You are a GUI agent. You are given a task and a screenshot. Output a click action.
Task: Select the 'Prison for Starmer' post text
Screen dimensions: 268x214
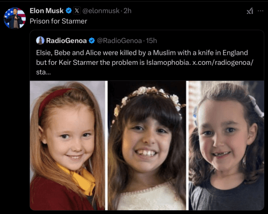[58, 21]
